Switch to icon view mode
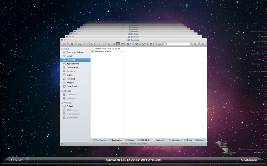 (x=109, y=44)
